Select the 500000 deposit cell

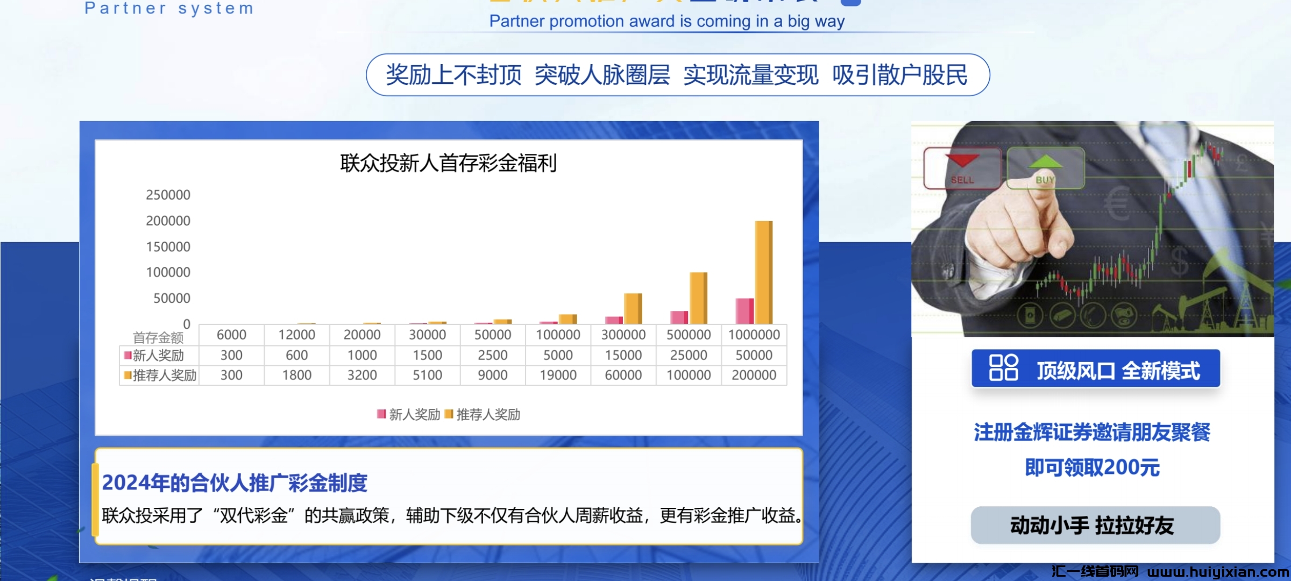click(x=689, y=335)
